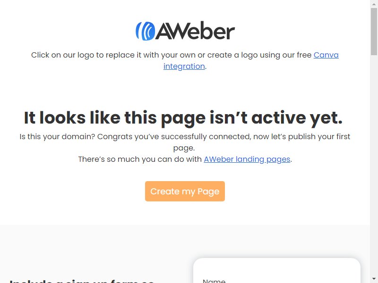Click the 'It looks like this page isn't active yet' headline
Viewport: 378px width, 283px height.
(183, 117)
